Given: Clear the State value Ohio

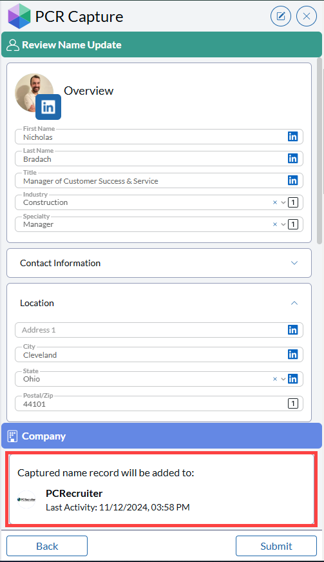Looking at the screenshot, I should coord(275,379).
